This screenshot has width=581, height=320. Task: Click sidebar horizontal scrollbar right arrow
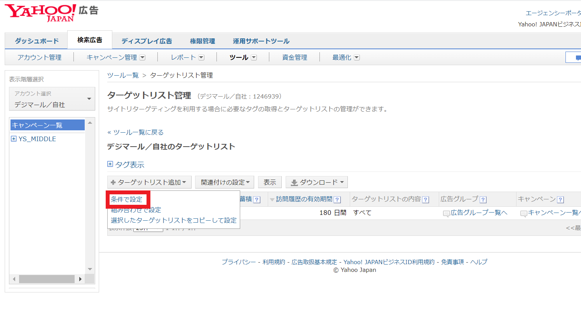tap(80, 279)
